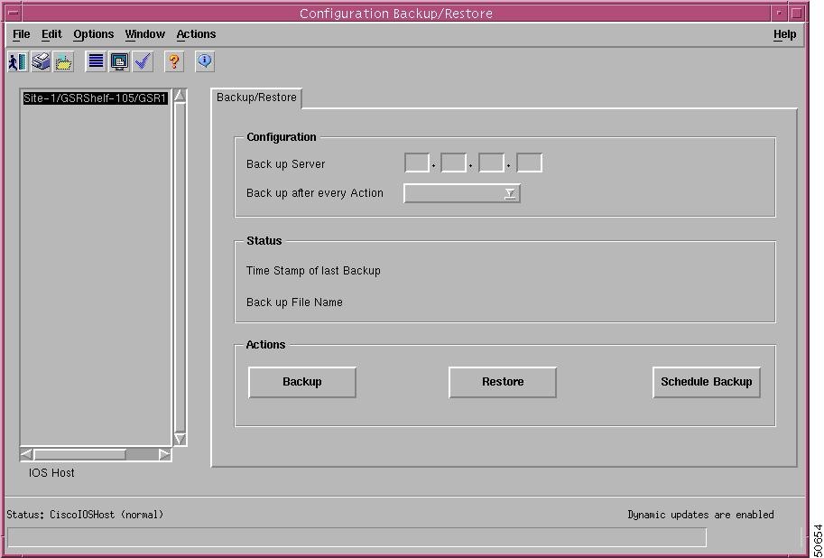Click the vertical scrollbar track of host list

click(x=180, y=267)
